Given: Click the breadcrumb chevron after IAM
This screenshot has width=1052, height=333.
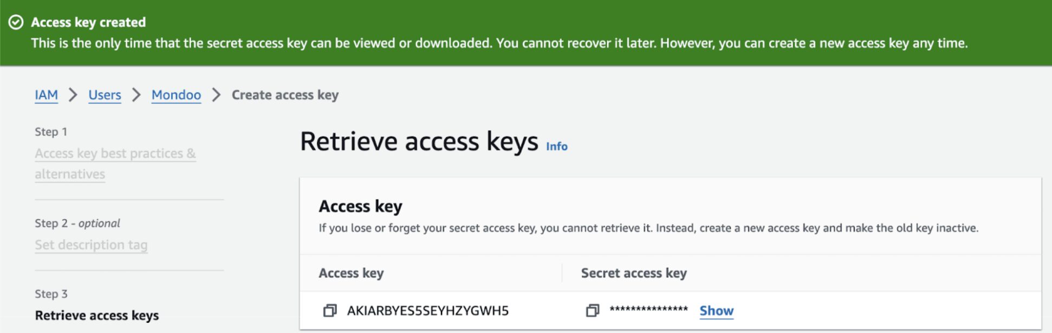Looking at the screenshot, I should pyautogui.click(x=73, y=95).
